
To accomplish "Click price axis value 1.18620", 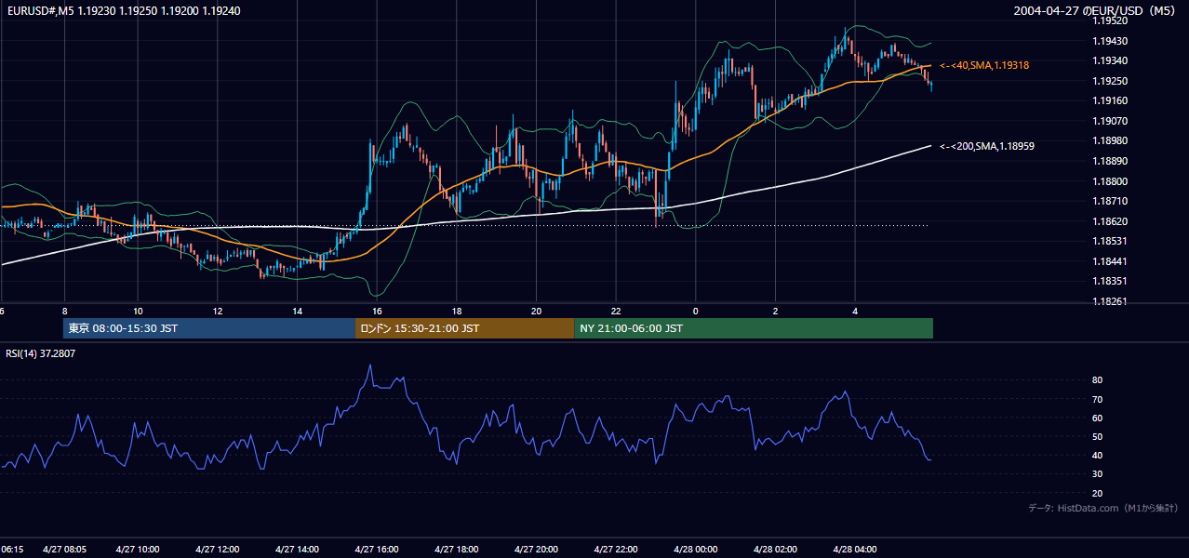I will (1109, 221).
